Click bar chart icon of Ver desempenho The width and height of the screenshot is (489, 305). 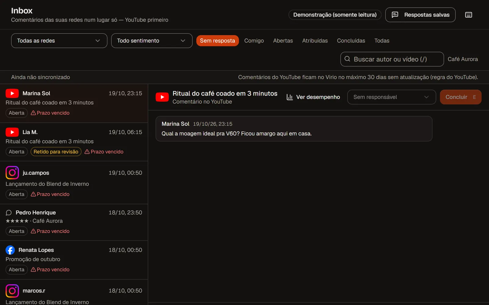tap(290, 97)
